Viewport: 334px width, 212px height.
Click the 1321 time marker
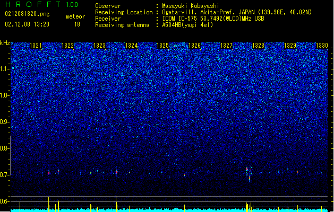[36, 46]
